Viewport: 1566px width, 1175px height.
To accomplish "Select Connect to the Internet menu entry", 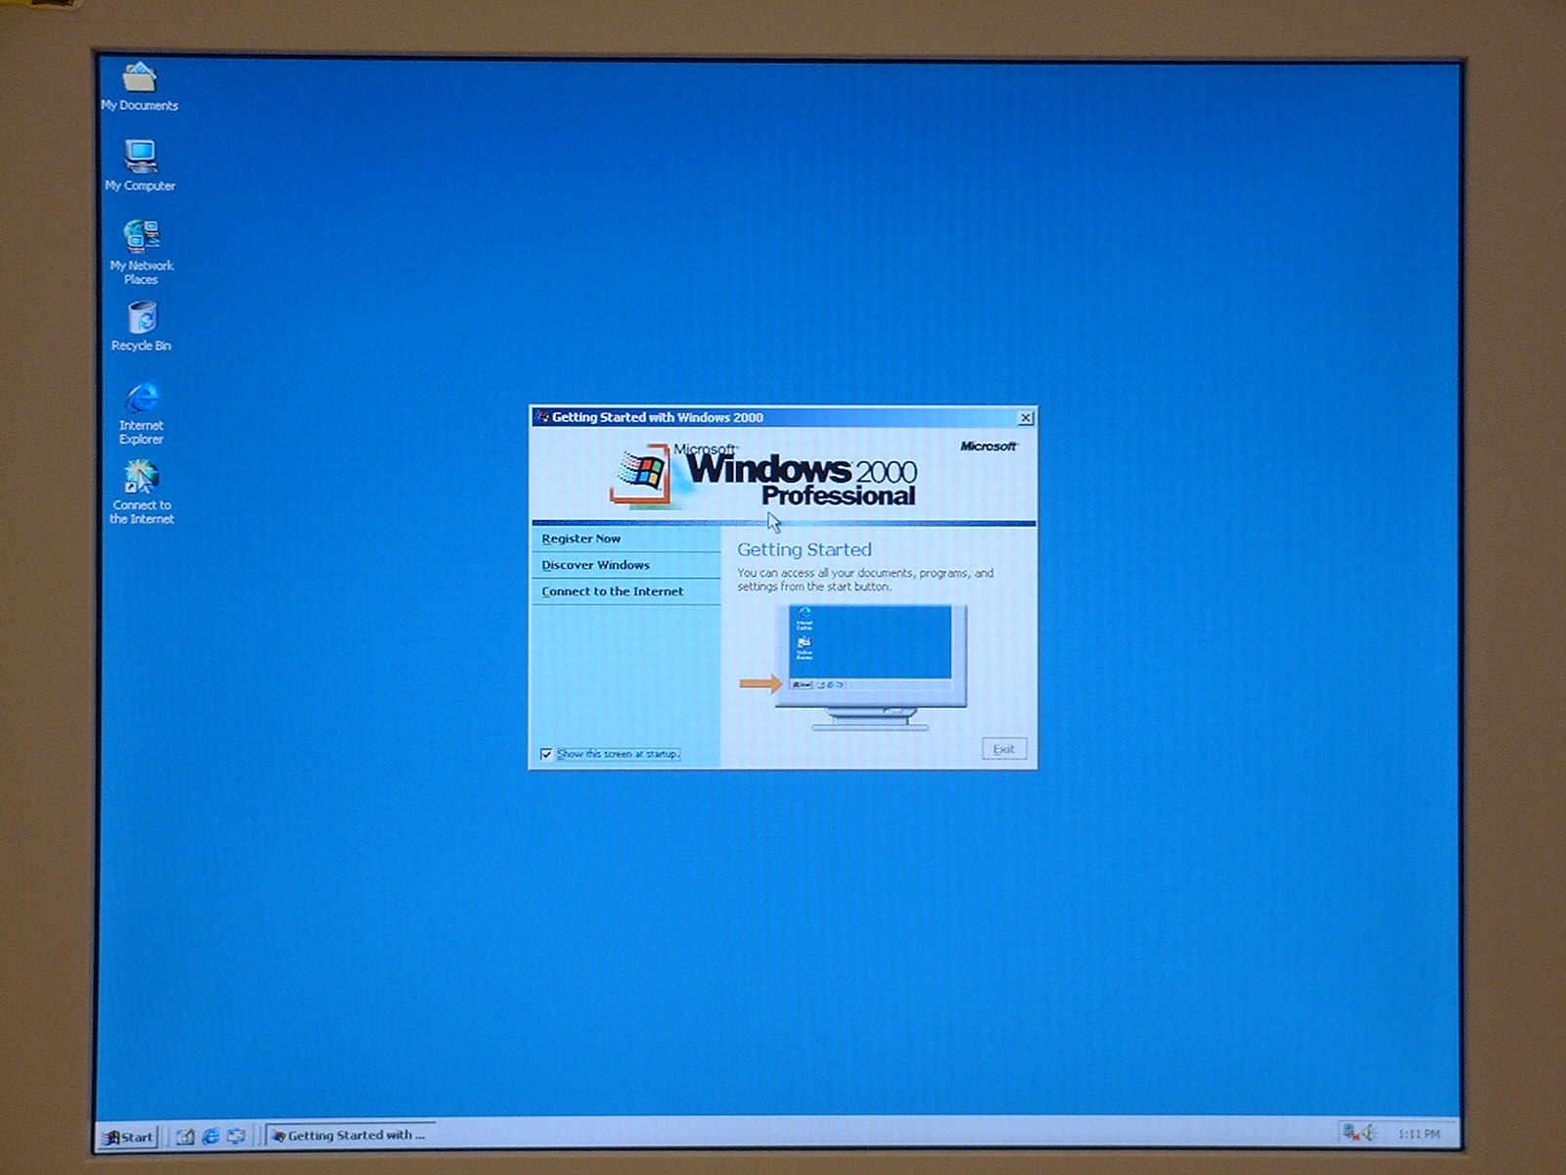I will tap(613, 591).
